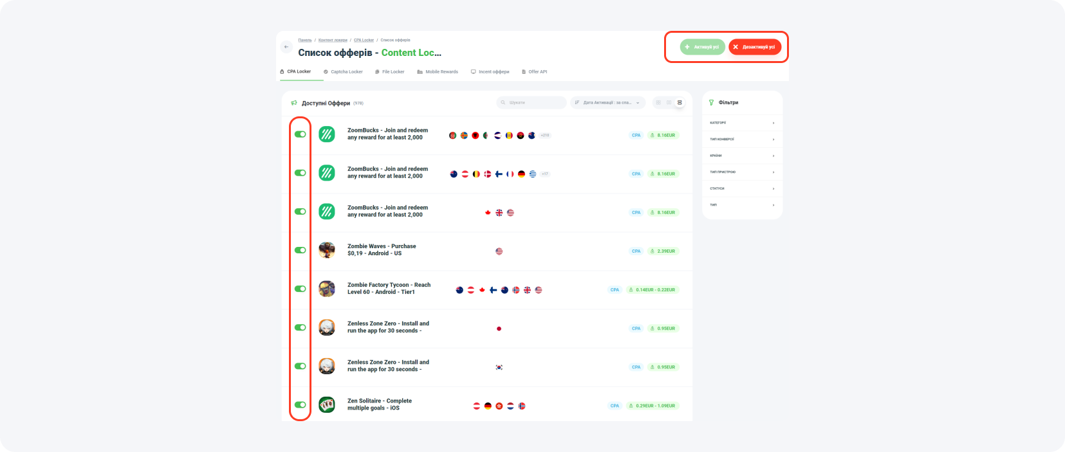Click the Zen Solitaire app icon

click(327, 405)
